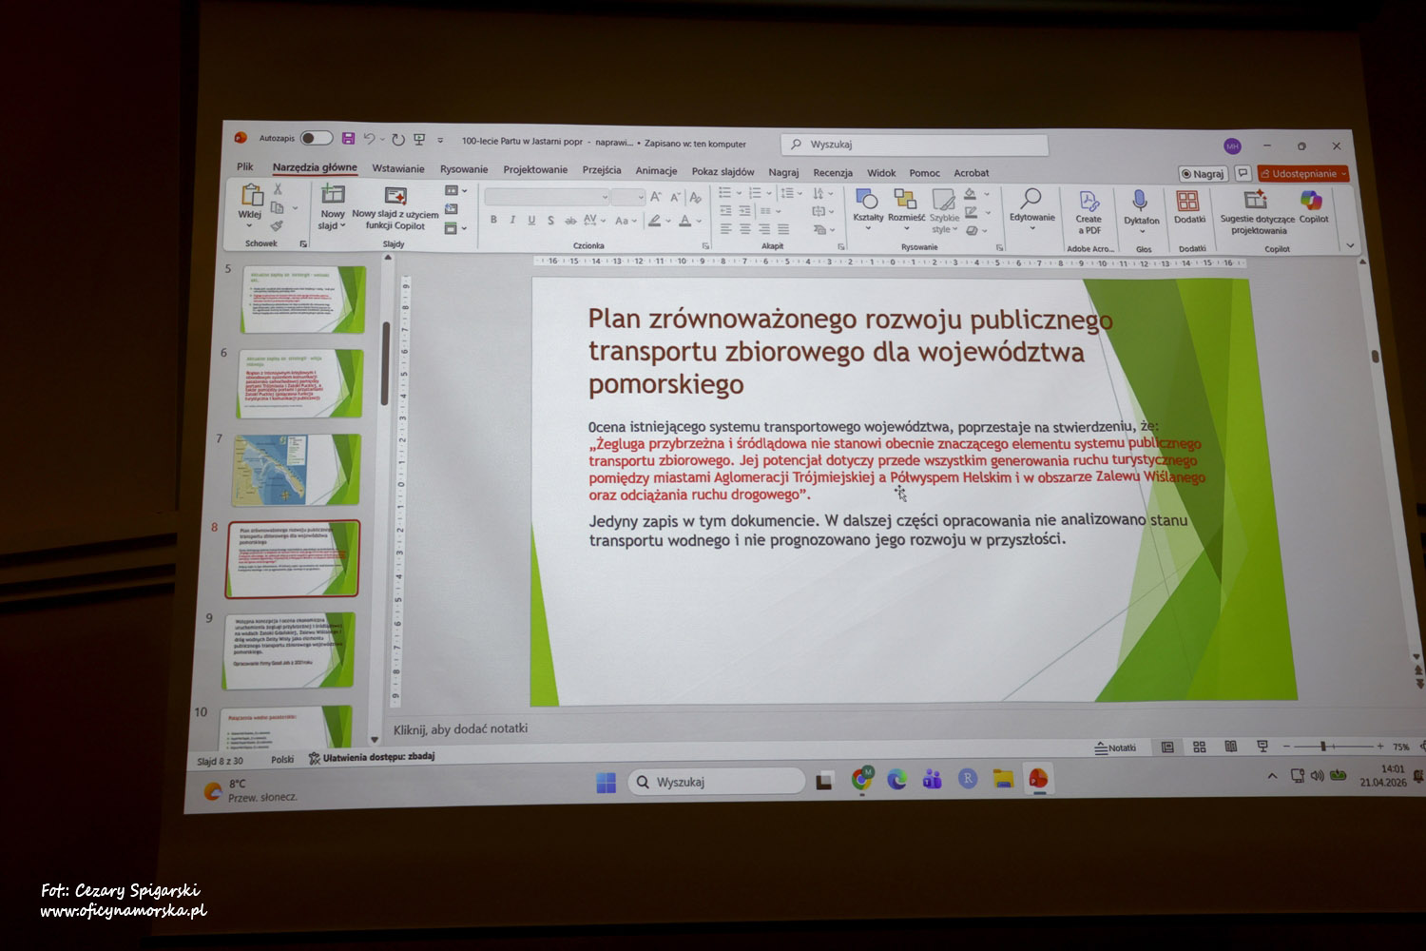Click the Save icon in title bar

coord(348,139)
